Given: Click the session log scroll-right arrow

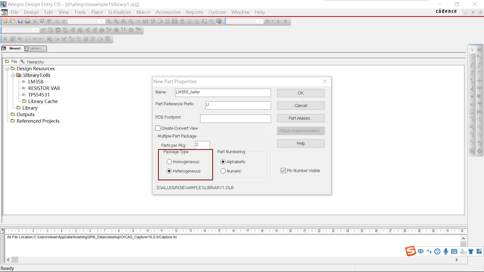Looking at the screenshot, I should click(x=457, y=260).
